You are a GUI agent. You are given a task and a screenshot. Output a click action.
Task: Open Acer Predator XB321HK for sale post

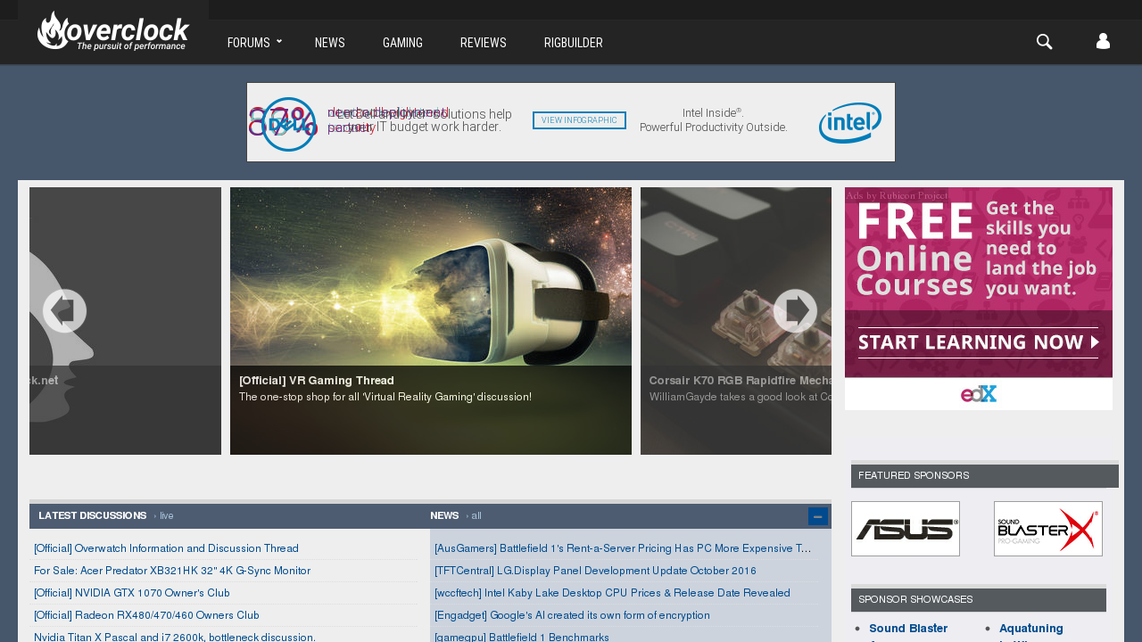pos(172,571)
